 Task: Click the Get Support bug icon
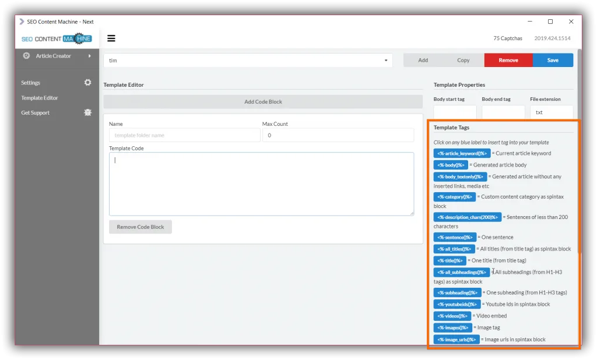pyautogui.click(x=87, y=112)
